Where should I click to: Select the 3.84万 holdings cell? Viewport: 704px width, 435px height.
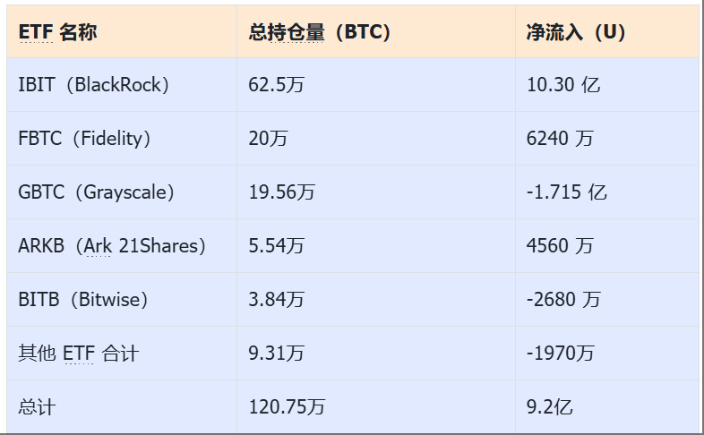(376, 300)
